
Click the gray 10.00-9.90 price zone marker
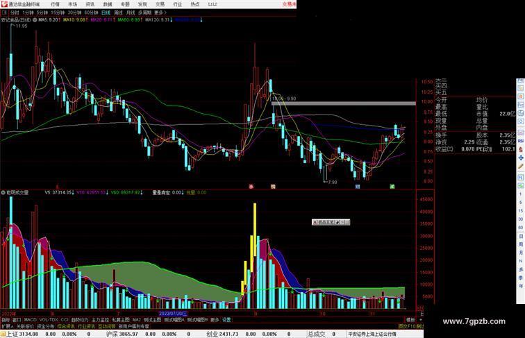click(344, 103)
